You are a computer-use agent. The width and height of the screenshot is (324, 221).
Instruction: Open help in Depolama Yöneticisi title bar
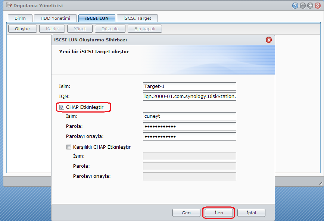pyautogui.click(x=295, y=6)
